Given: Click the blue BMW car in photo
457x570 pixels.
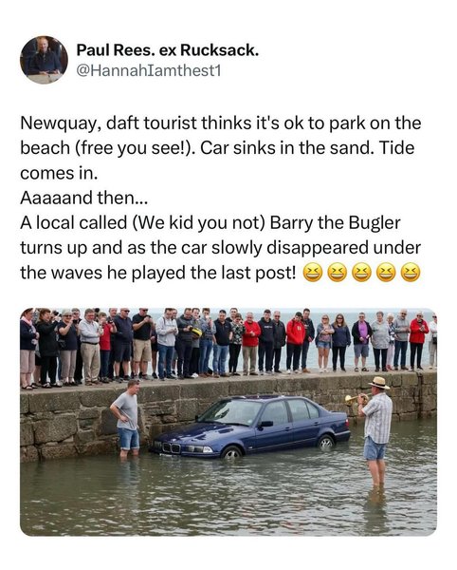Looking at the screenshot, I should (x=250, y=426).
